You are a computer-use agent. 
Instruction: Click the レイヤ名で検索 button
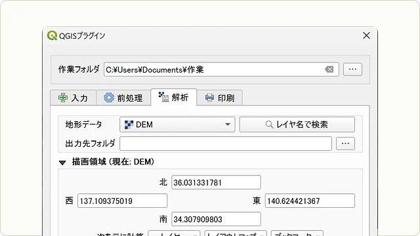pos(297,125)
